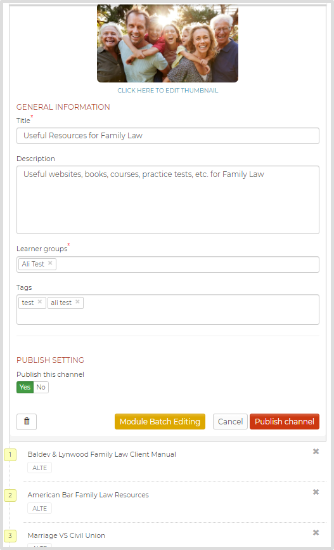Image resolution: width=334 pixels, height=550 pixels.
Task: Click the Cancel button
Action: click(230, 422)
